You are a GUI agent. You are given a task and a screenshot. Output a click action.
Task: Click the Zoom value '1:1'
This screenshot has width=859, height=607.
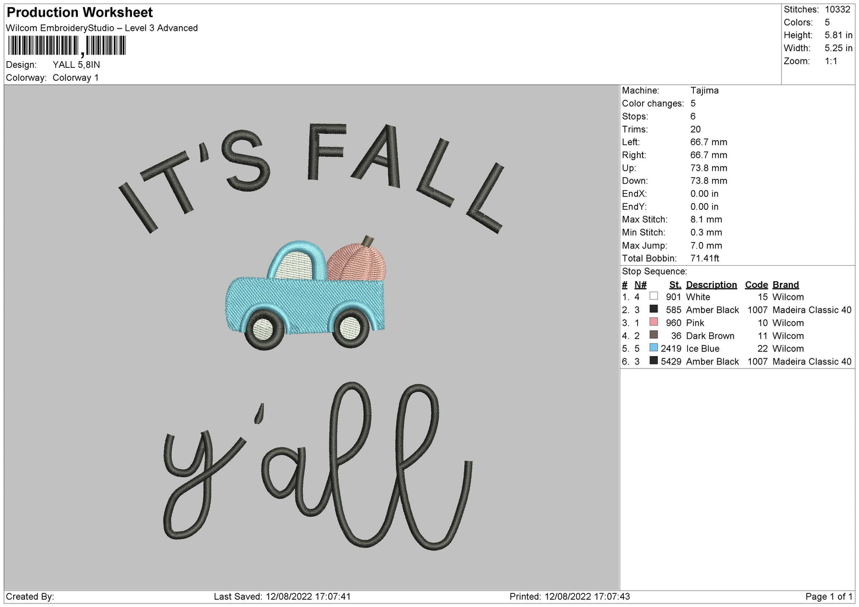click(x=830, y=61)
